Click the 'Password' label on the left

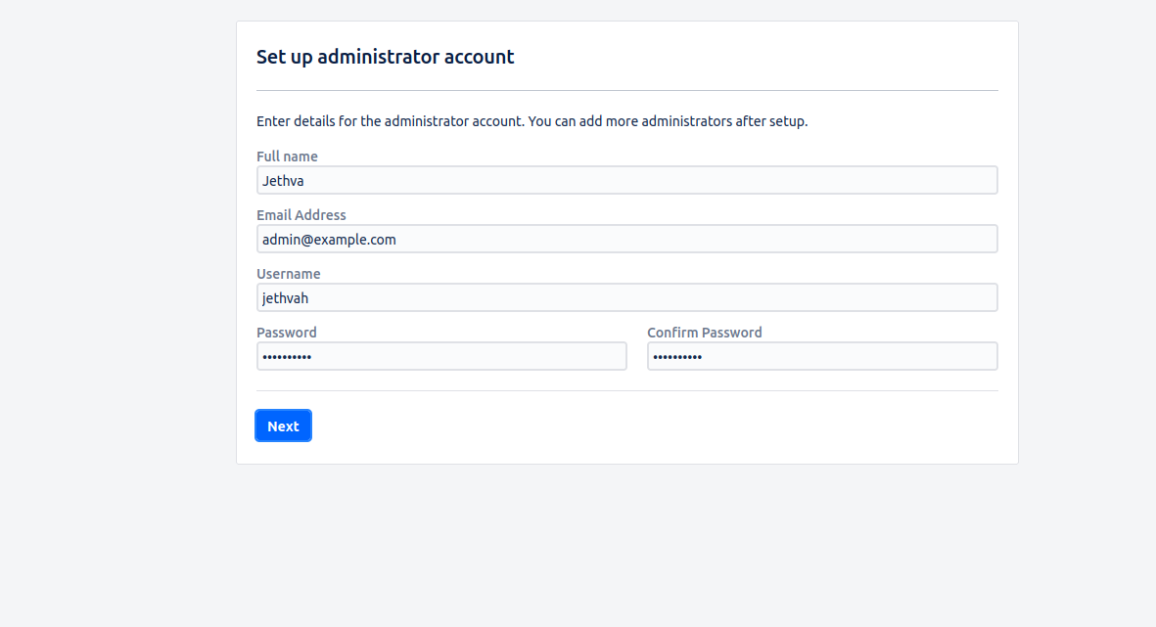(287, 333)
